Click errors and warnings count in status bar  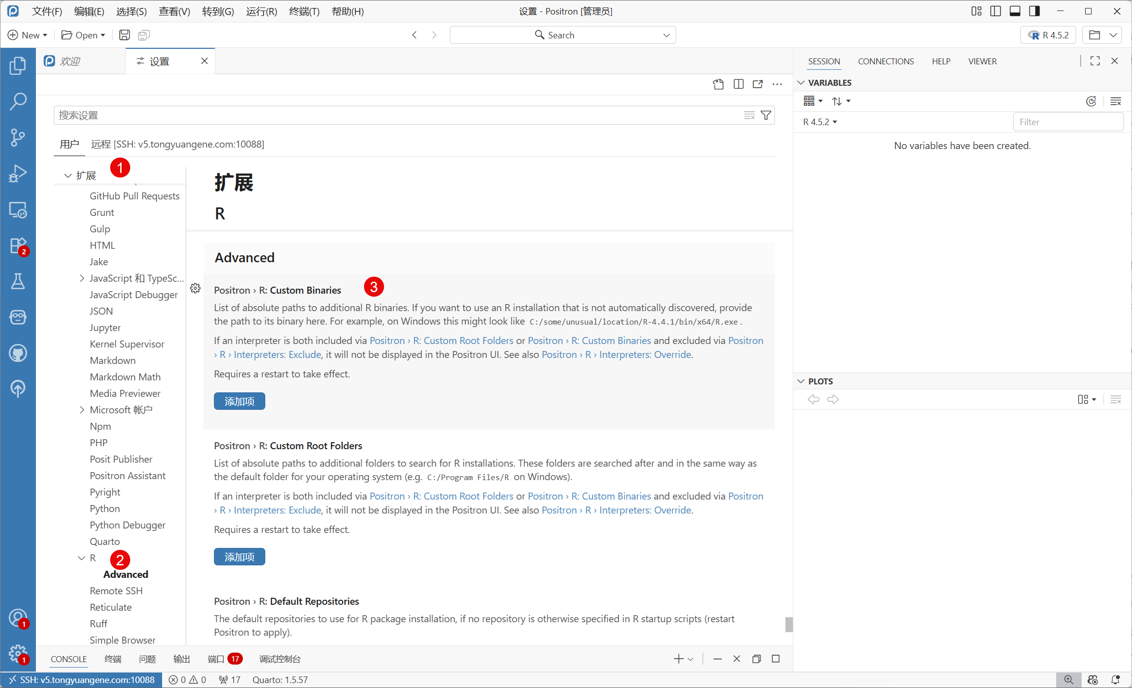coord(188,680)
